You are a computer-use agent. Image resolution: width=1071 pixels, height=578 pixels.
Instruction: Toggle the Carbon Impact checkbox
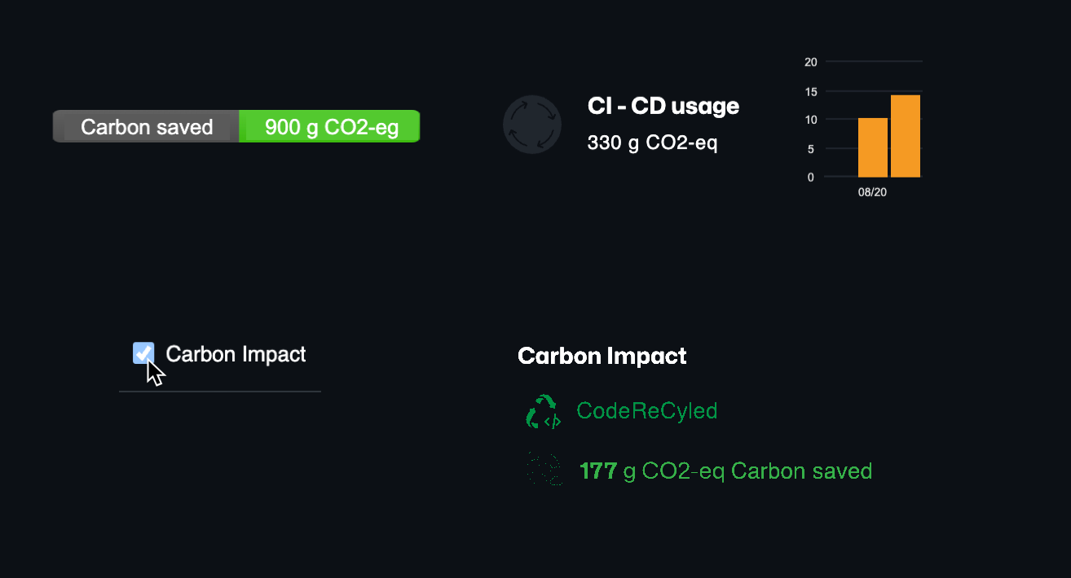pos(143,353)
